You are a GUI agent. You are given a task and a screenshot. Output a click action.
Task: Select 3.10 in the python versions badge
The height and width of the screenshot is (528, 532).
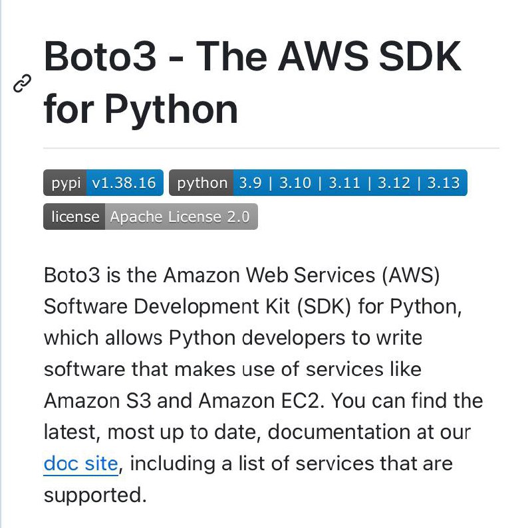tap(295, 183)
